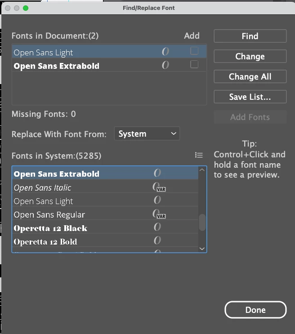Click the Find button
This screenshot has height=334, width=295.
[x=250, y=36]
